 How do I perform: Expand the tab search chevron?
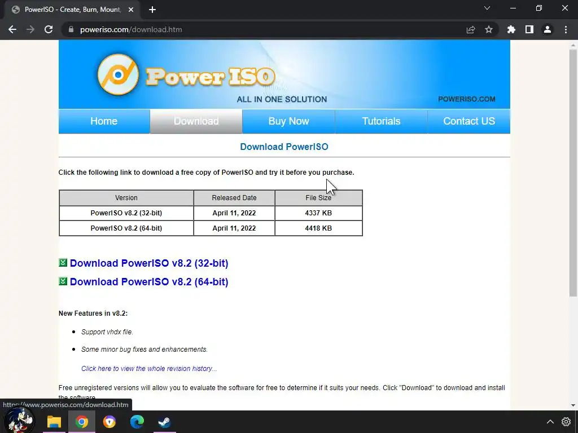click(x=487, y=8)
